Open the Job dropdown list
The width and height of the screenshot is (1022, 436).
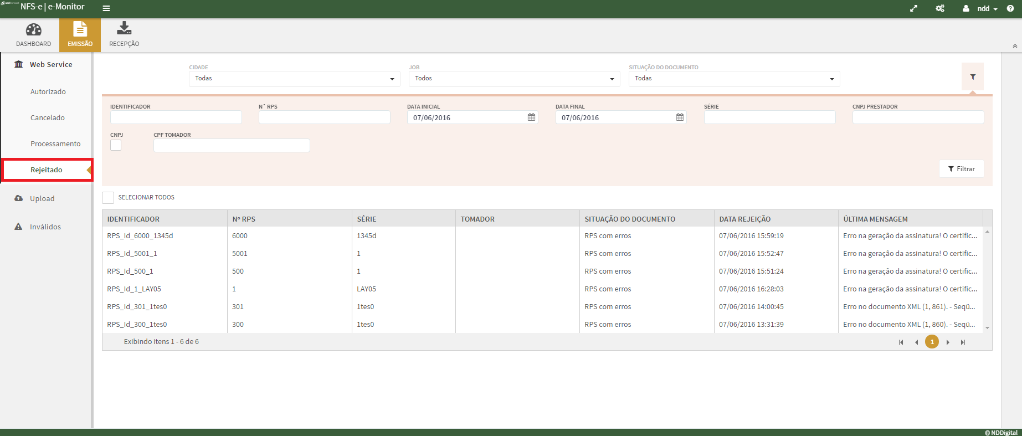click(612, 79)
